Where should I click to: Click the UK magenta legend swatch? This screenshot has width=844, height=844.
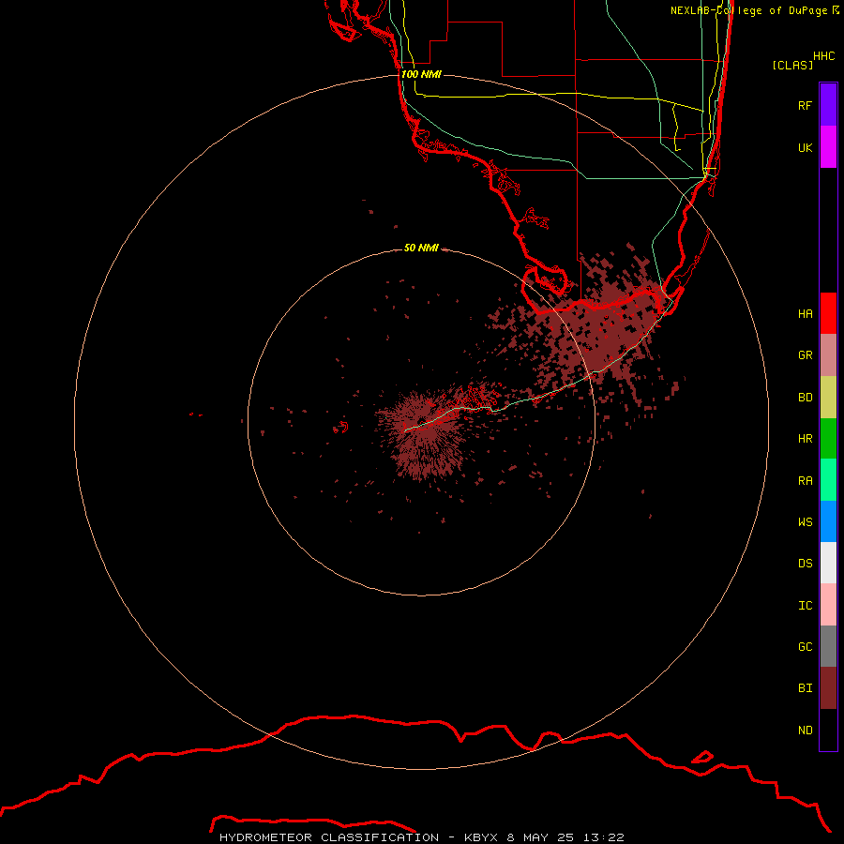(828, 147)
